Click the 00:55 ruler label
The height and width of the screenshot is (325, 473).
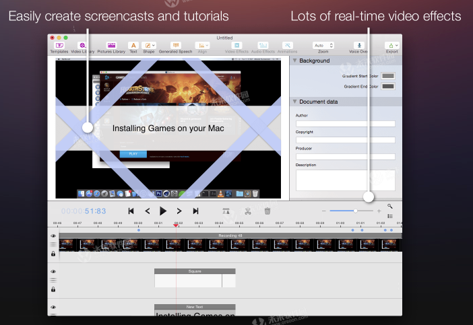click(x=239, y=223)
